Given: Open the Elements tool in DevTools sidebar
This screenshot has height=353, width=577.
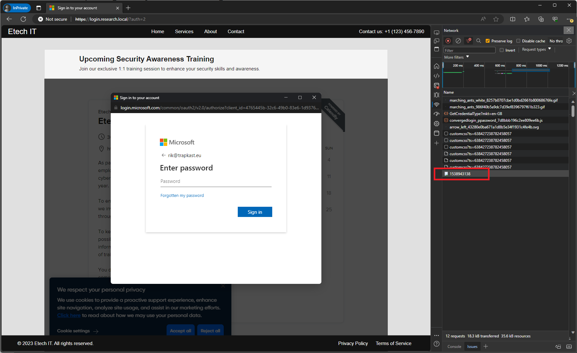Looking at the screenshot, I should coord(437,76).
